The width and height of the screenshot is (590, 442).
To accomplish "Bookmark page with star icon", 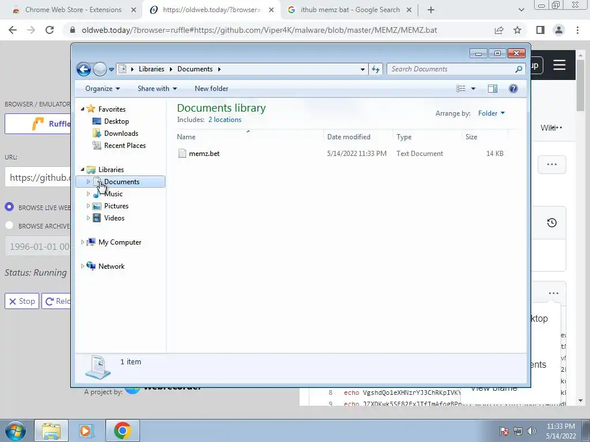I will tap(517, 30).
